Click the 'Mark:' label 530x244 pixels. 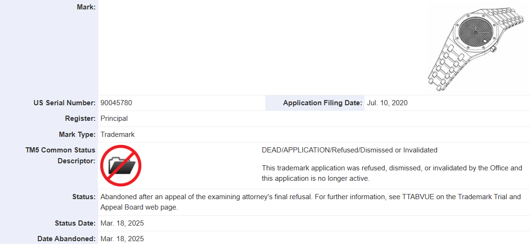tap(86, 7)
